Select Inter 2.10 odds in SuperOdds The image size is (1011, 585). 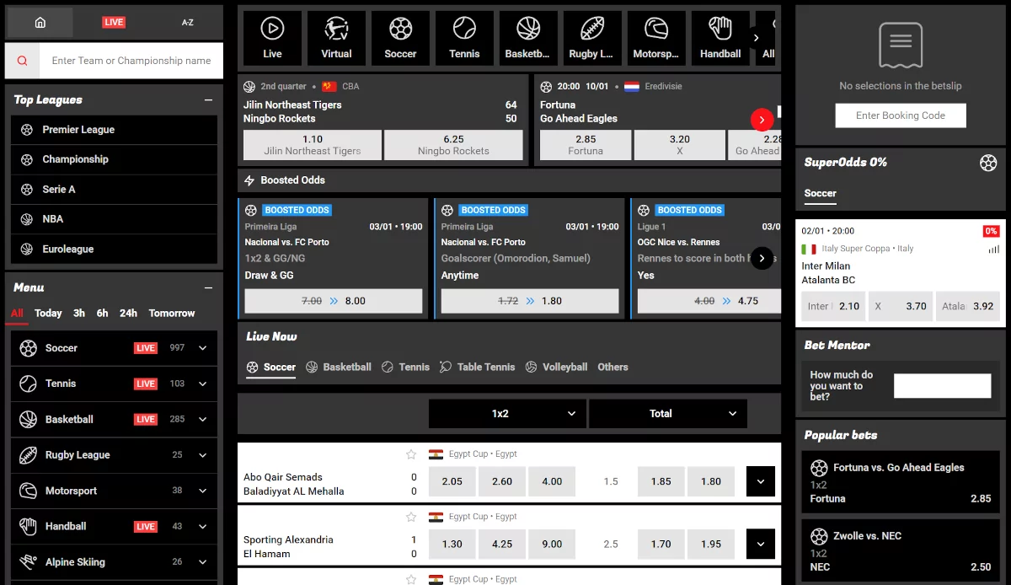834,306
